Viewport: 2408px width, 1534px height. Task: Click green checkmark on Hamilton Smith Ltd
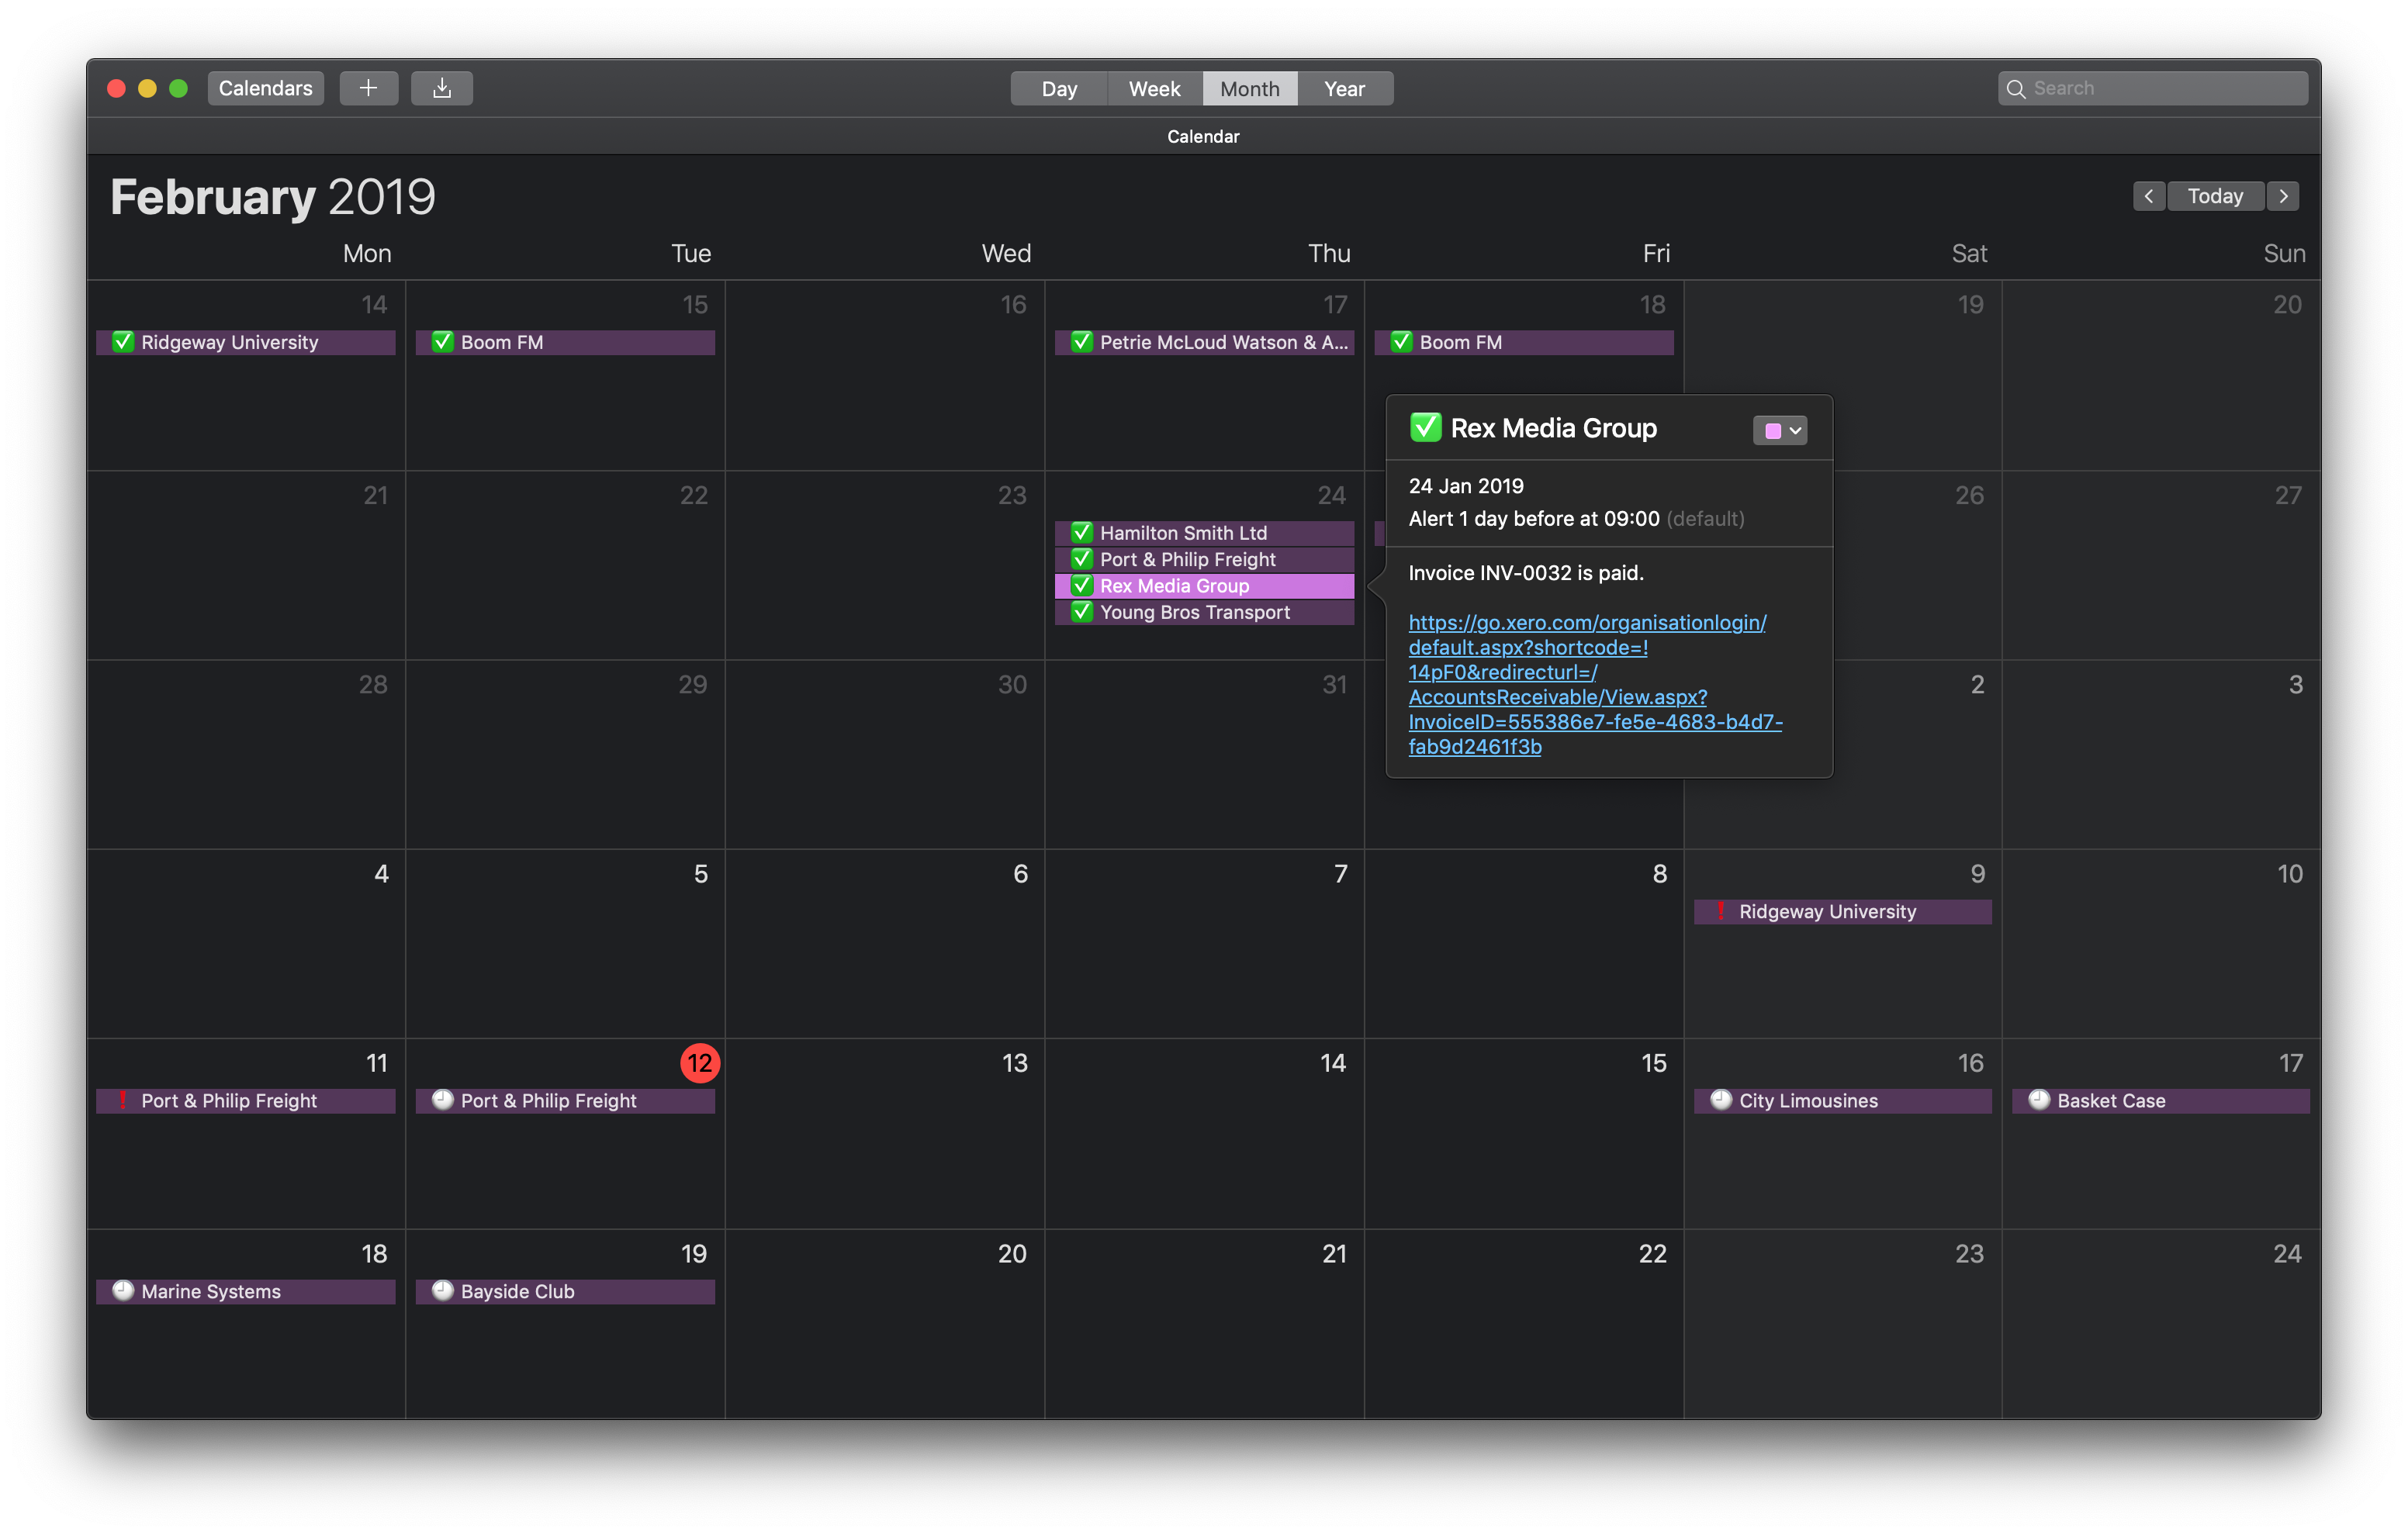click(1081, 532)
